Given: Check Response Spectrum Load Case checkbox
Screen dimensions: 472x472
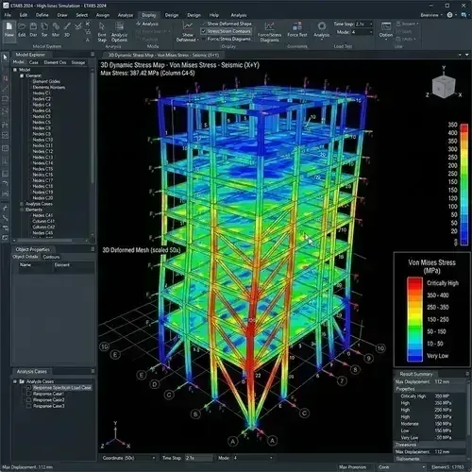Looking at the screenshot, I should click(28, 388).
